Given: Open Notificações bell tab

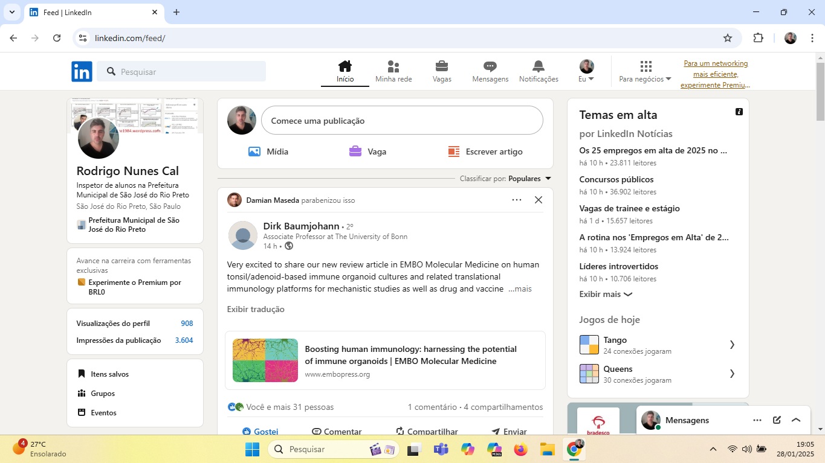Looking at the screenshot, I should pos(539,72).
